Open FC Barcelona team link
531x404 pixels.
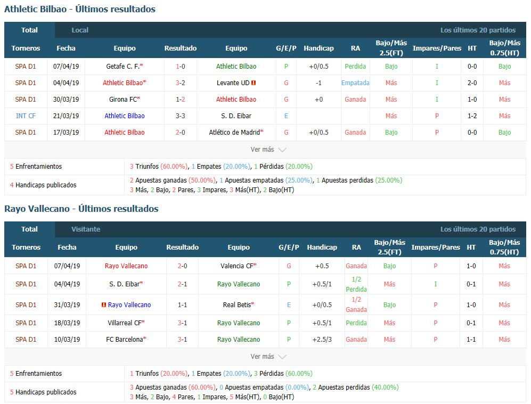tap(124, 340)
